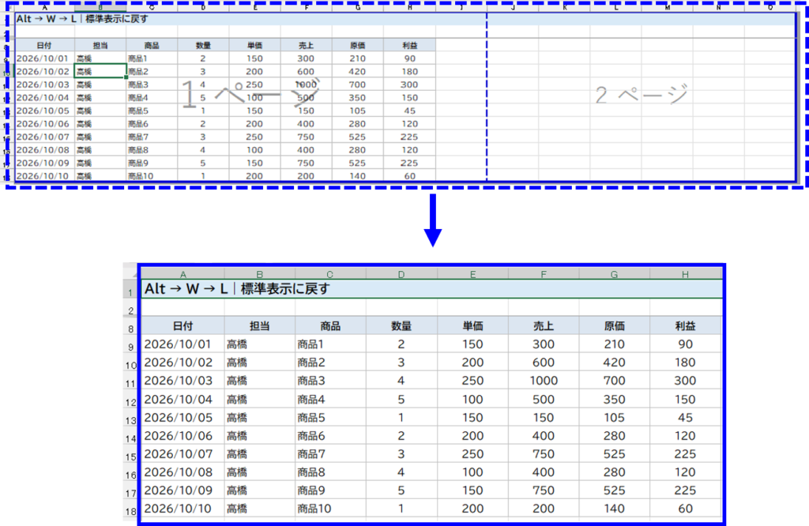Select column C header in normal view
The width and height of the screenshot is (809, 526).
click(x=330, y=274)
